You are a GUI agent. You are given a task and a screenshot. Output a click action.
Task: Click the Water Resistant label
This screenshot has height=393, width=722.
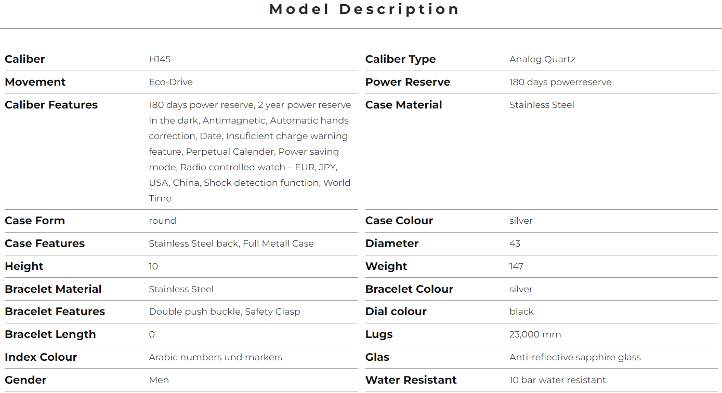click(x=411, y=380)
